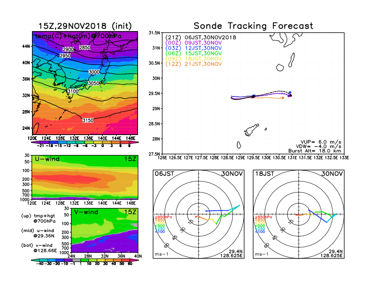Click the 3000 height contour label
Image resolution: width=367 pixels, height=284 pixels.
(x=94, y=72)
